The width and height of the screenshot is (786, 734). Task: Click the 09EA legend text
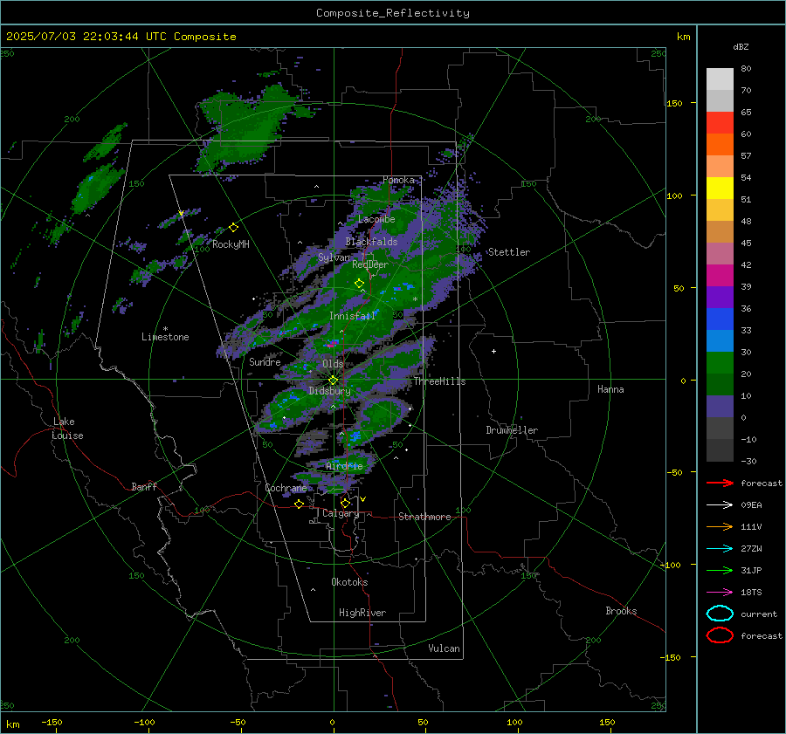pyautogui.click(x=751, y=505)
